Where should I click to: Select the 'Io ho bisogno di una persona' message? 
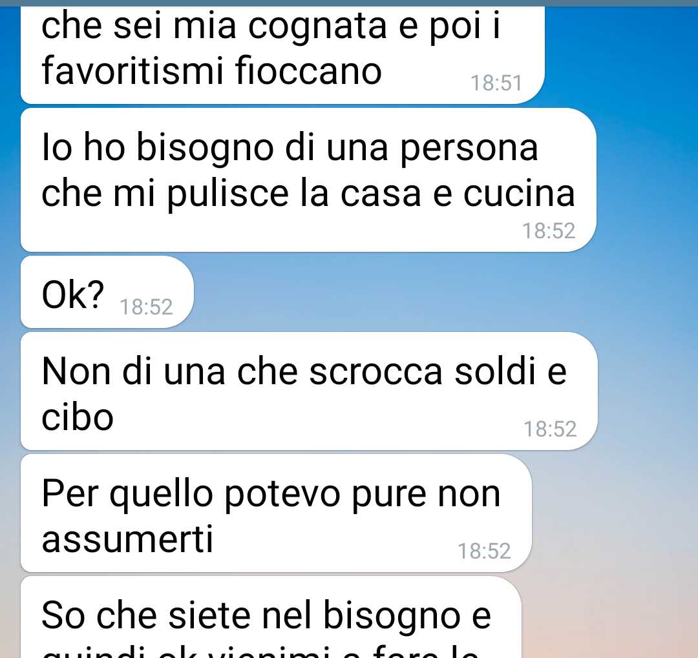[x=308, y=180]
